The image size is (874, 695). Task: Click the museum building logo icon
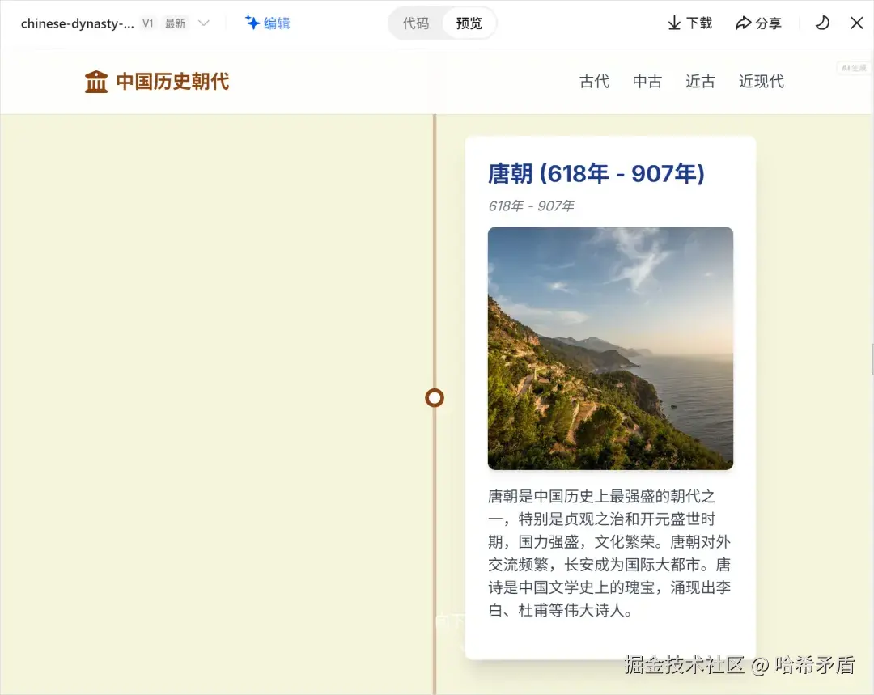95,82
